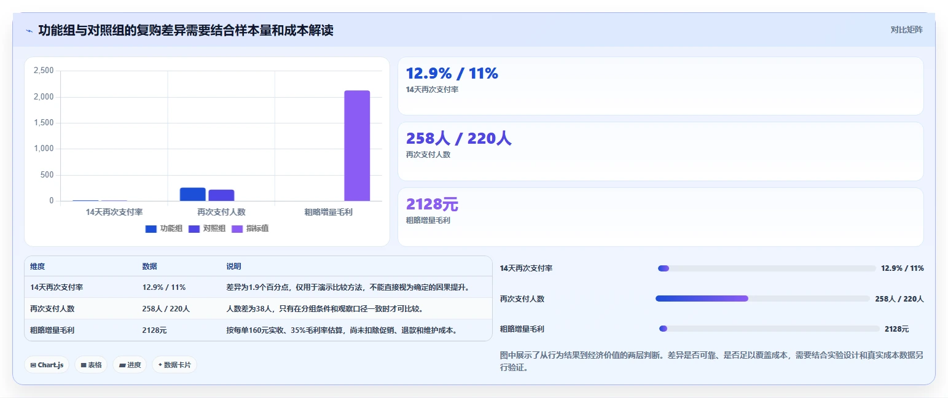Click the 再次支付人数 progress bar
This screenshot has height=398, width=948.
763,298
